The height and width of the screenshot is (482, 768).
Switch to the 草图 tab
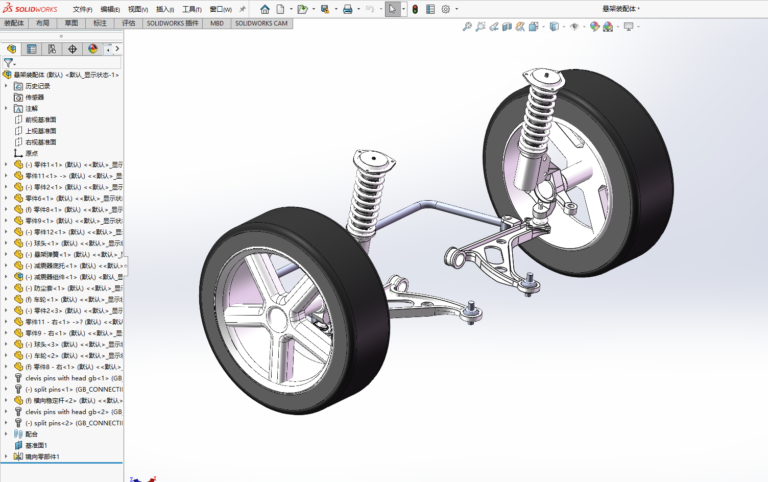(71, 23)
